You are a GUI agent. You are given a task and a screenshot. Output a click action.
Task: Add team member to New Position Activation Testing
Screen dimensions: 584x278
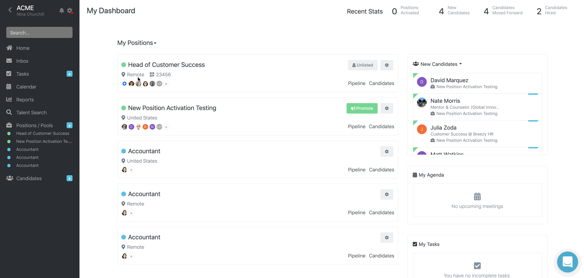point(166,127)
